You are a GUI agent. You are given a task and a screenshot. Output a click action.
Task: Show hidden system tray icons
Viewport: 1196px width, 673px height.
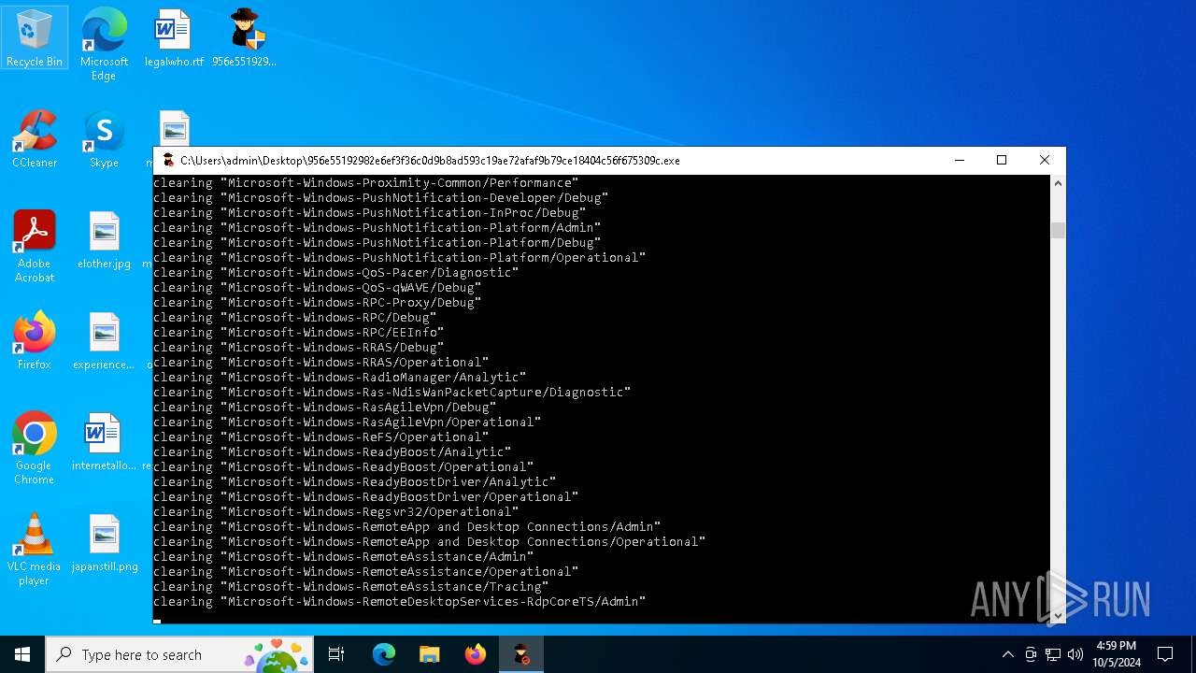click(1007, 654)
